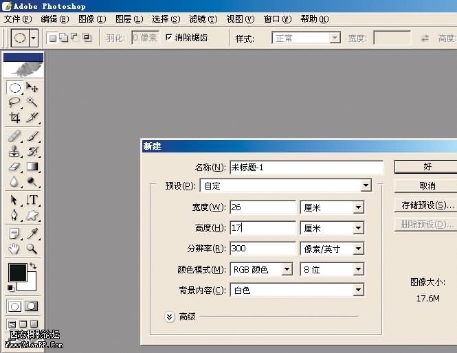Toggle the anti-alias checkbox (消除锯齿)
The width and height of the screenshot is (457, 353).
pyautogui.click(x=169, y=37)
